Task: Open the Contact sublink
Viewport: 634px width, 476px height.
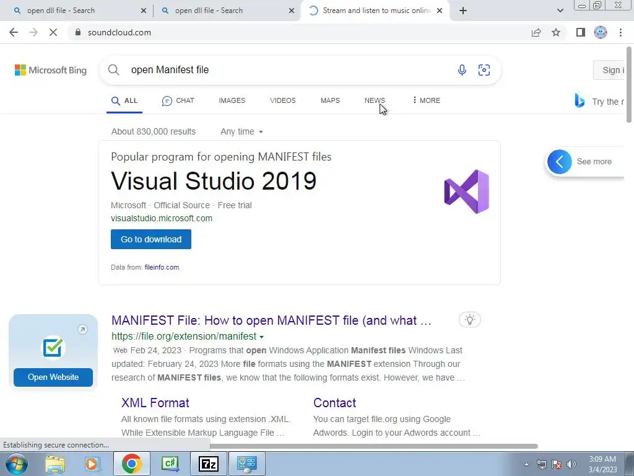Action: point(334,403)
